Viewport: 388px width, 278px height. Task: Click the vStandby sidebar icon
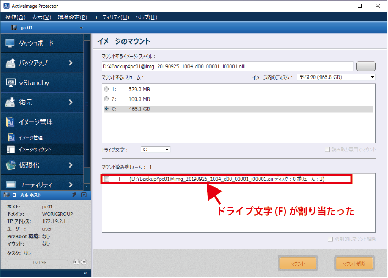[x=12, y=82]
